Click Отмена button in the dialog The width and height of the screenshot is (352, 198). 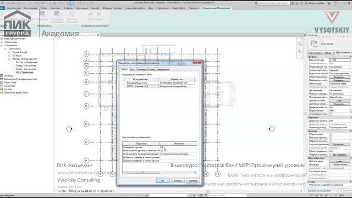click(x=178, y=181)
